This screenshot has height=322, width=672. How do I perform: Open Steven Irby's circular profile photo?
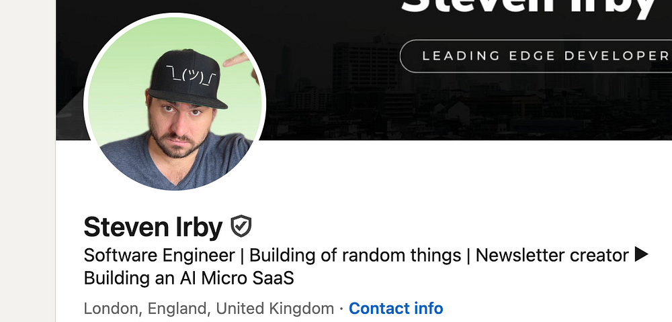[x=175, y=102]
